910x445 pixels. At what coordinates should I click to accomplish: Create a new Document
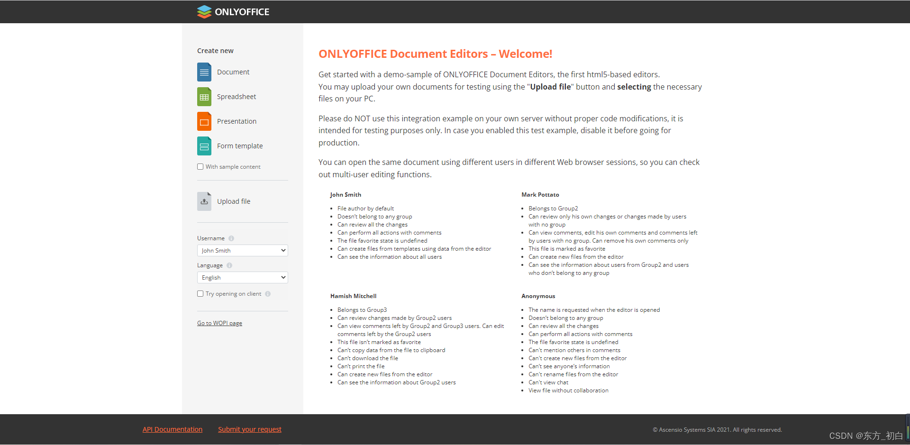[x=233, y=72]
